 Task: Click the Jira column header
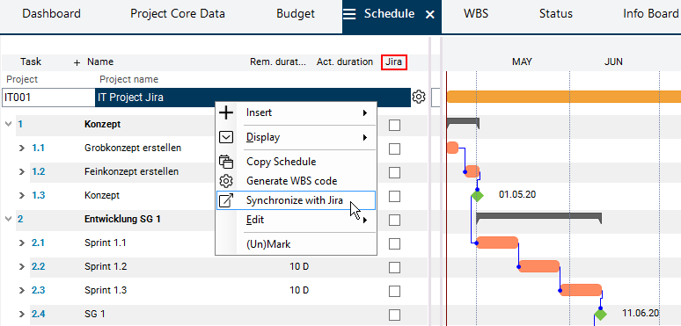[x=394, y=62]
